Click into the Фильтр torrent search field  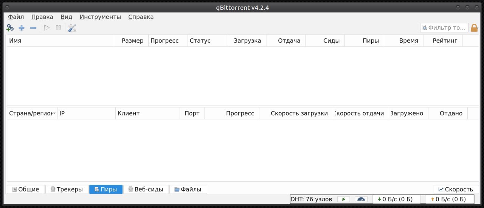point(444,28)
